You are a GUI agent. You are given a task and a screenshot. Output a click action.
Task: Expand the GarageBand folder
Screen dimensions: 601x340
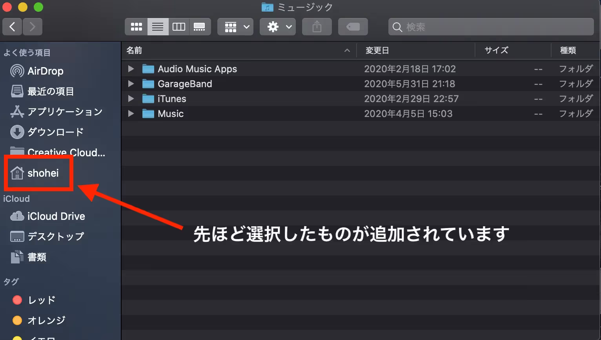click(x=131, y=84)
